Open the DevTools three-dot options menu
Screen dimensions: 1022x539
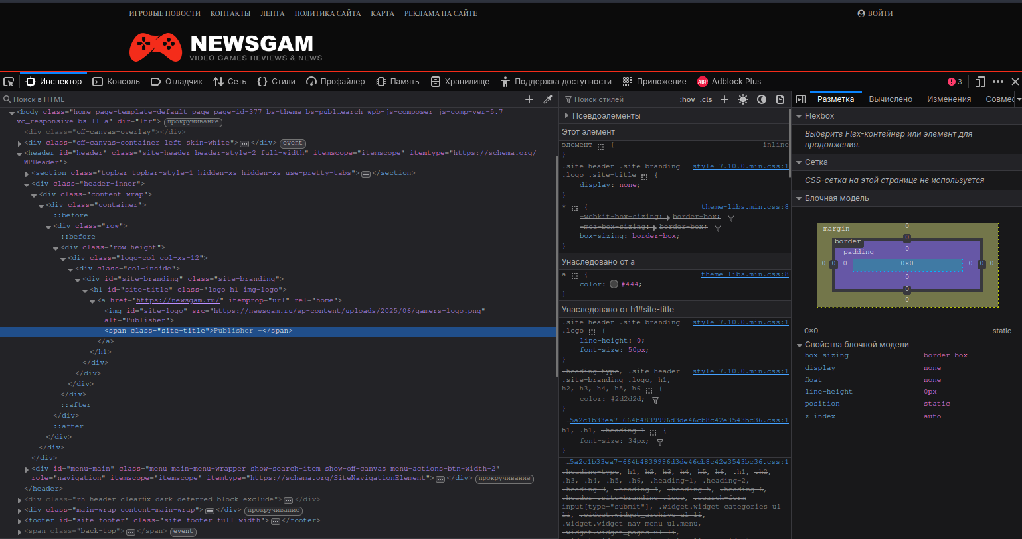point(997,82)
